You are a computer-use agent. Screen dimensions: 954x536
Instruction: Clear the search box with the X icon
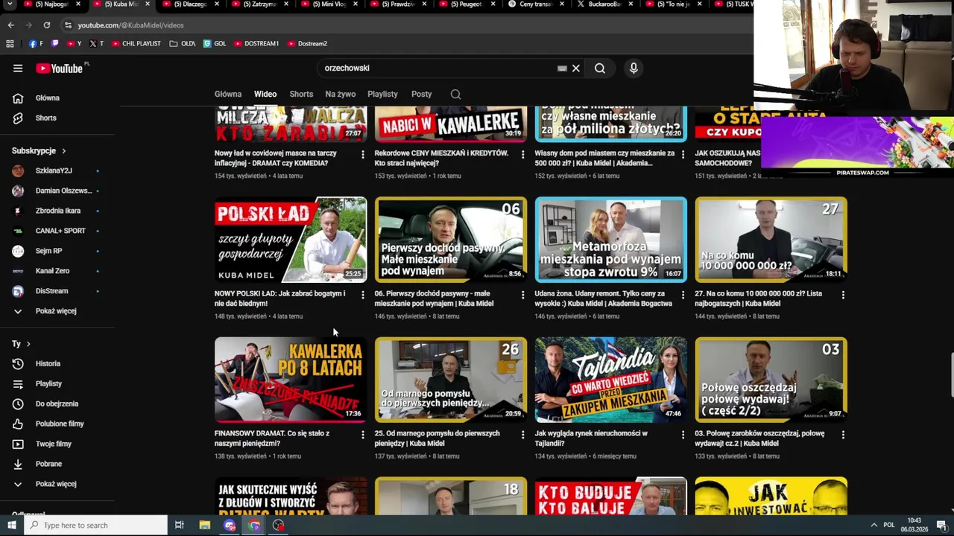(x=575, y=68)
